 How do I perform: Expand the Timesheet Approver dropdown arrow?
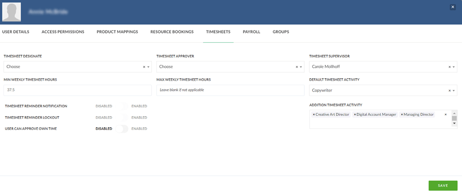click(x=301, y=67)
